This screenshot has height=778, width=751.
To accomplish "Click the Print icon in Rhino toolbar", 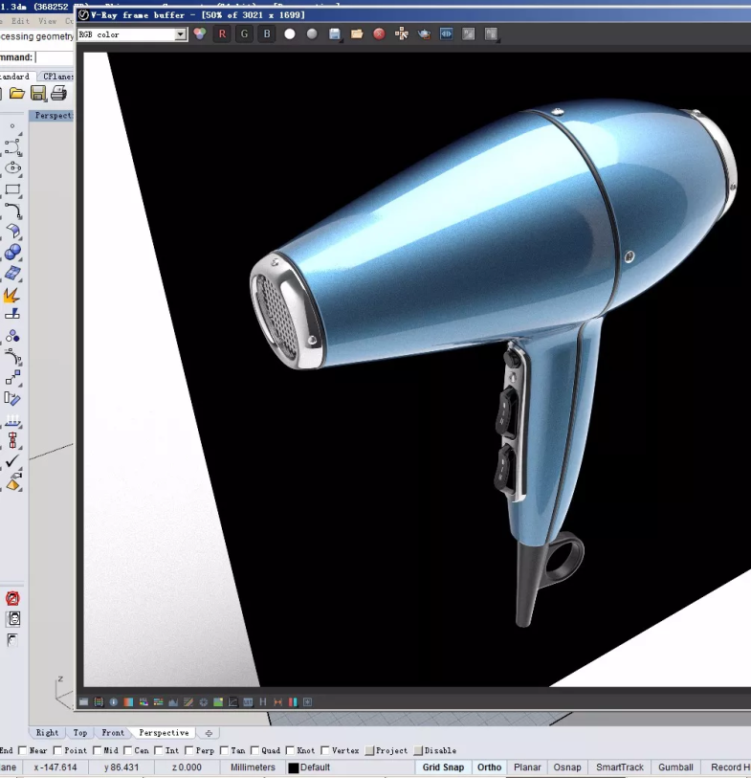I will 58,93.
